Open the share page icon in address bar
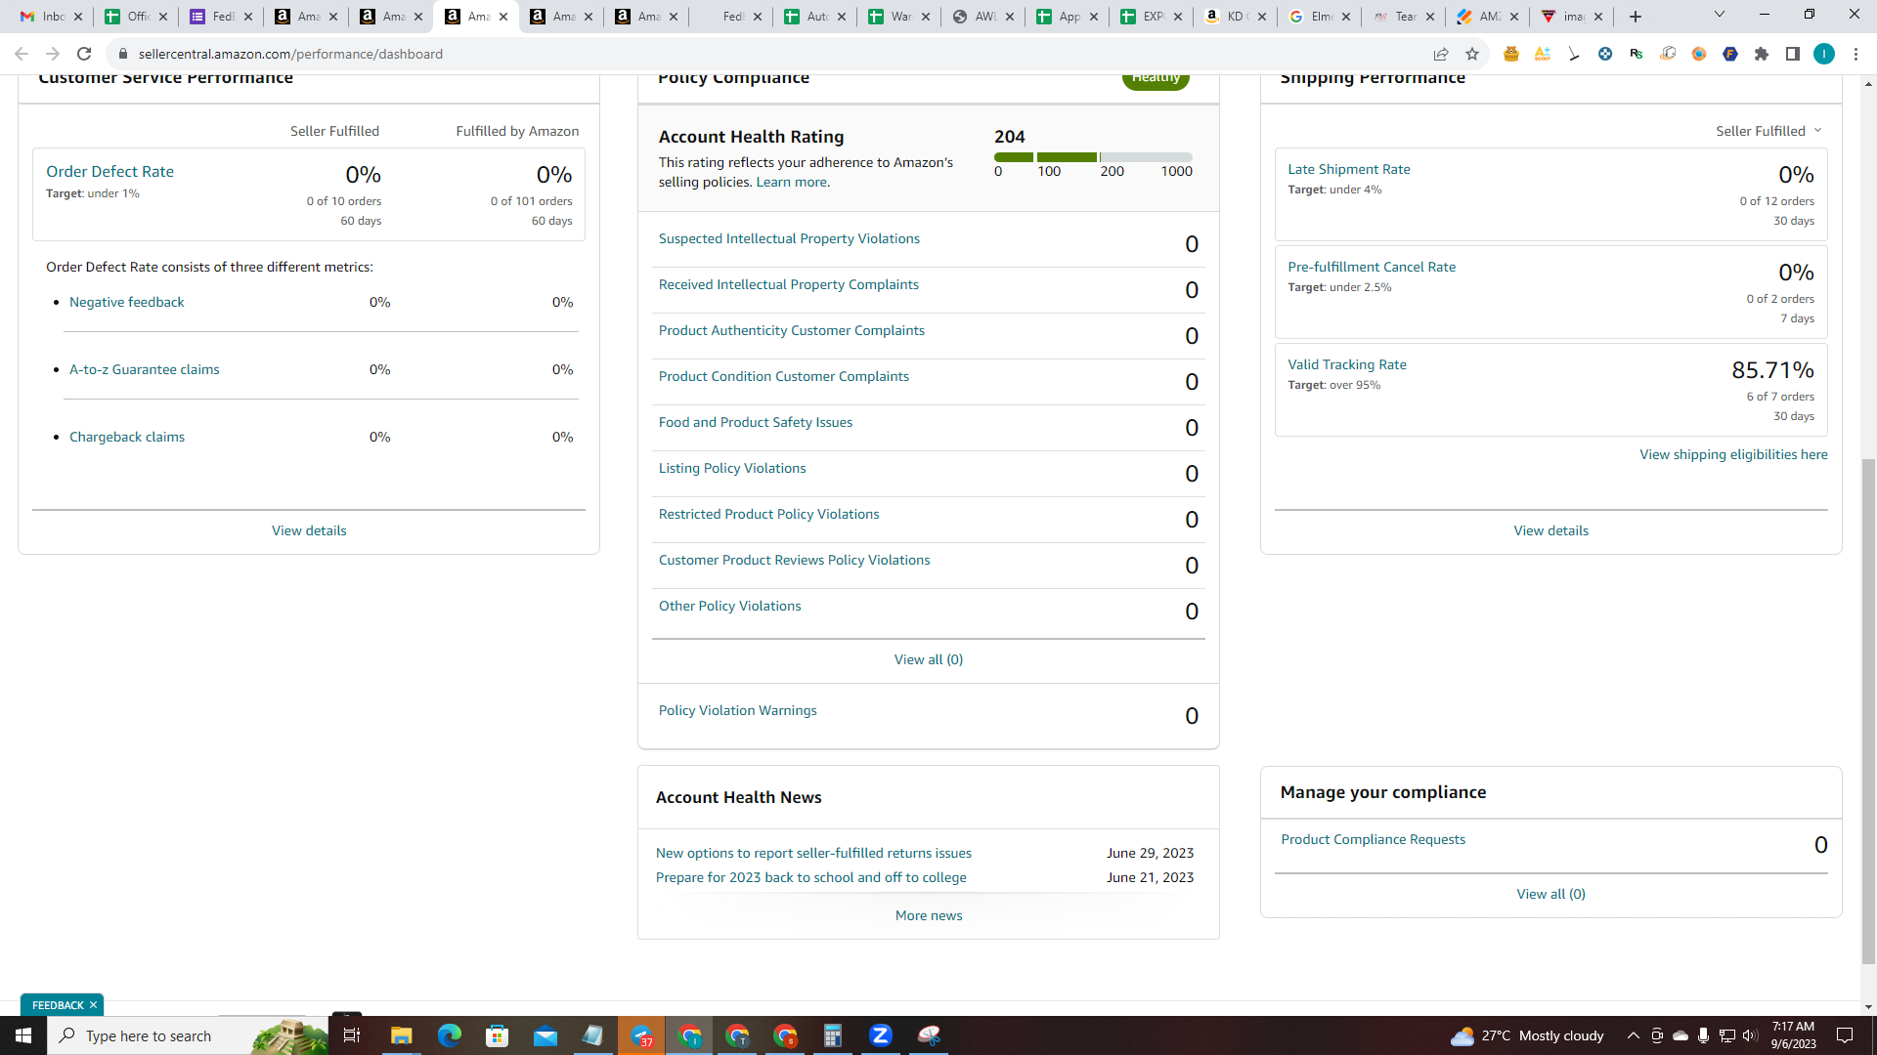Image resolution: width=1877 pixels, height=1055 pixels. [1441, 54]
